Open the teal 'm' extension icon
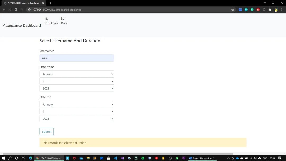The width and height of the screenshot is (286, 161). 246,10
